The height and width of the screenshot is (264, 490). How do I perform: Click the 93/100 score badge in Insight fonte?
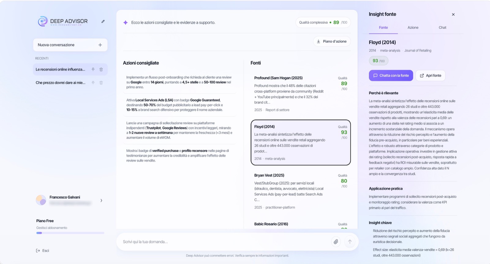pyautogui.click(x=379, y=61)
